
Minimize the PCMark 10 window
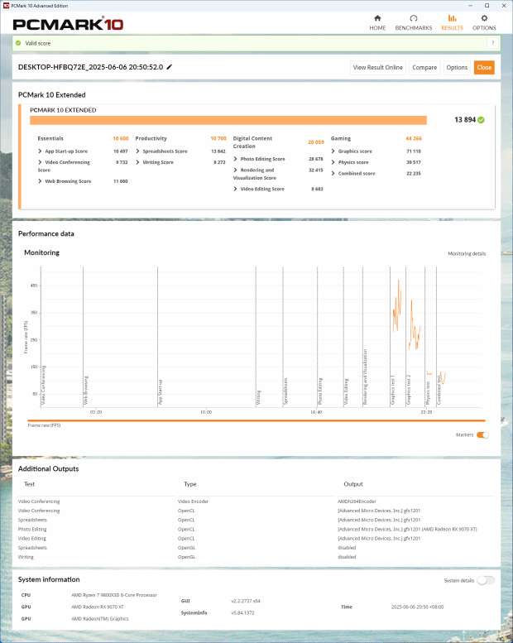click(470, 6)
